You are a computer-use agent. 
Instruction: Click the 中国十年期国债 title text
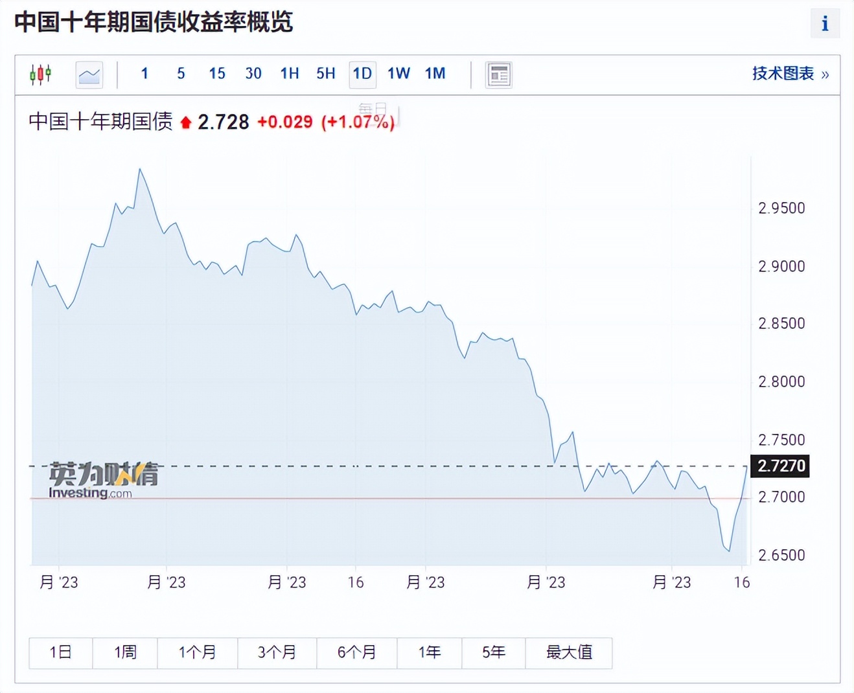point(101,120)
